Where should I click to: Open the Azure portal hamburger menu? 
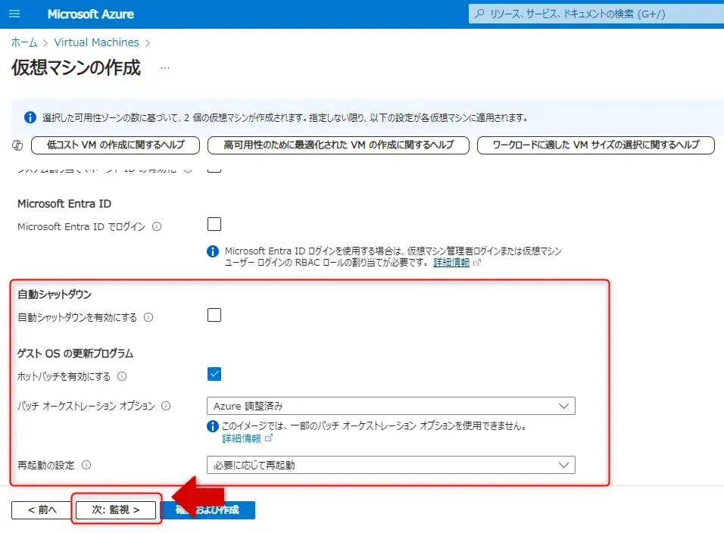click(x=15, y=14)
